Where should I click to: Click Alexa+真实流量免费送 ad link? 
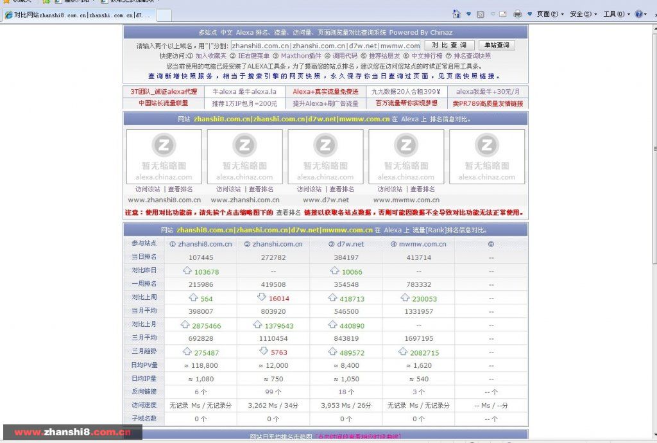click(325, 91)
